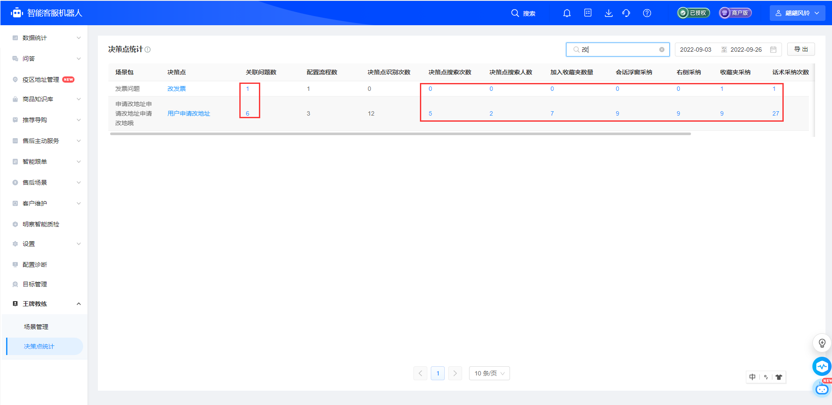
Task: Switch input method 中 language indicator
Action: point(752,377)
